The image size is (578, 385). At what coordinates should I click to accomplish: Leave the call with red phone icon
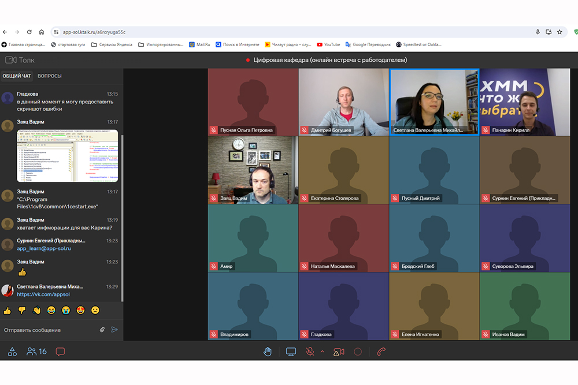tap(381, 352)
